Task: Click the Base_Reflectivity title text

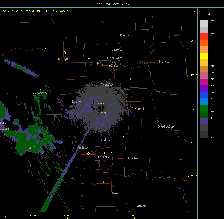Action: (112, 4)
